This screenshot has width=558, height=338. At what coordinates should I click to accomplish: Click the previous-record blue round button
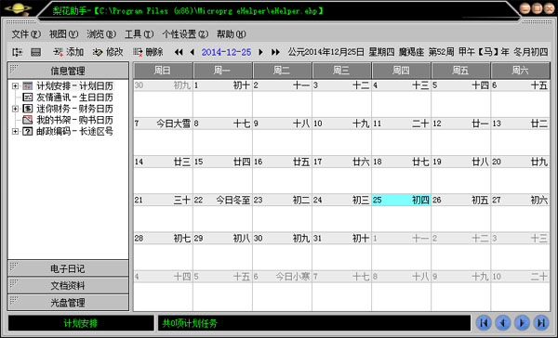click(x=503, y=323)
